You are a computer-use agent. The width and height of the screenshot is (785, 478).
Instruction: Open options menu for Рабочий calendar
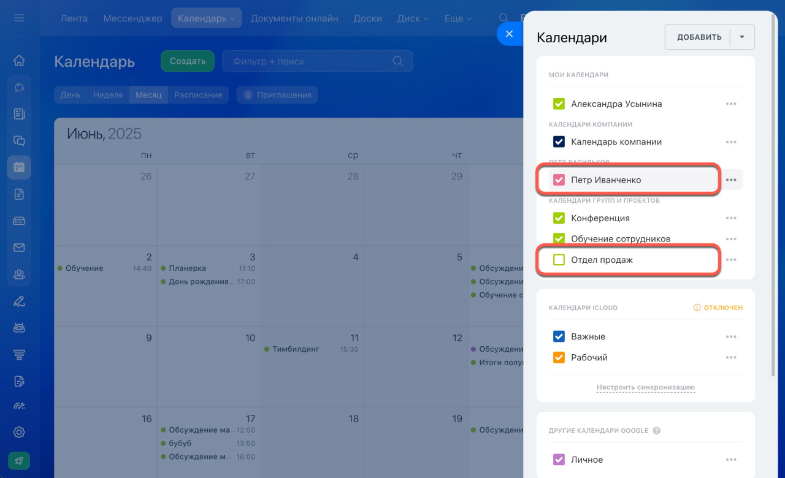point(731,358)
